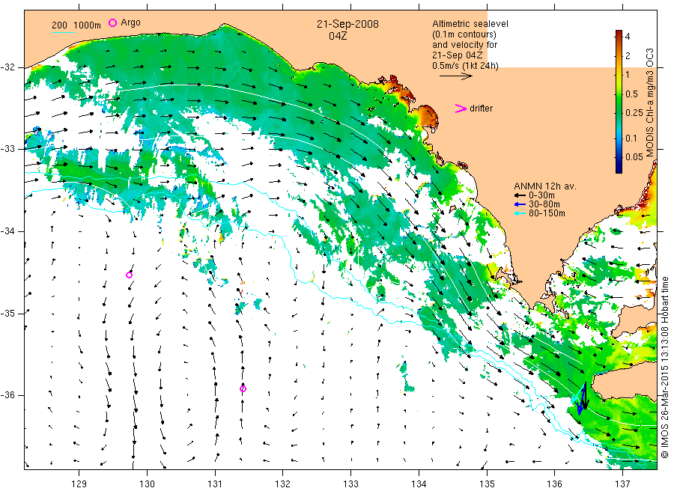Click colorbar tick label 0.25
674x494 pixels.
coord(634,113)
